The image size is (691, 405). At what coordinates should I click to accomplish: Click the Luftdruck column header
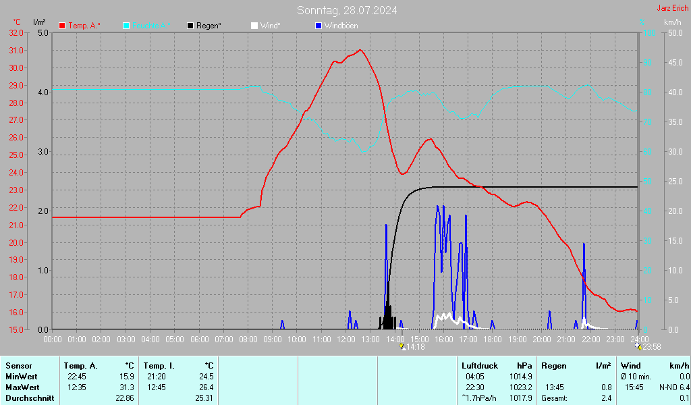[x=480, y=366]
